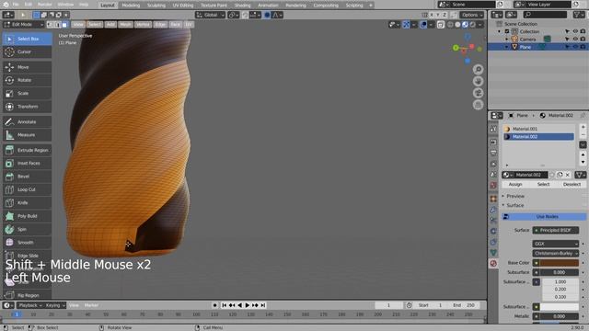Screen dimensions: 589x331
Task: Open the Modifiers wrench properties tab
Action: (493, 210)
